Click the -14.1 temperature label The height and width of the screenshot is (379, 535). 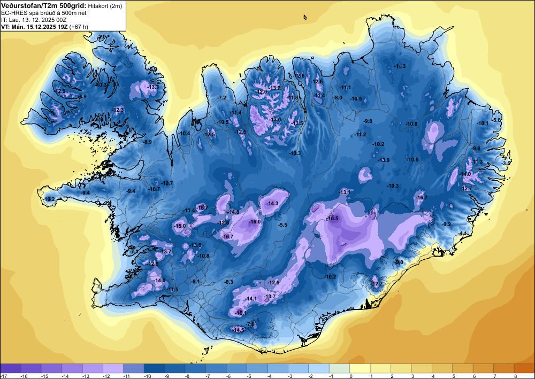tap(251, 299)
